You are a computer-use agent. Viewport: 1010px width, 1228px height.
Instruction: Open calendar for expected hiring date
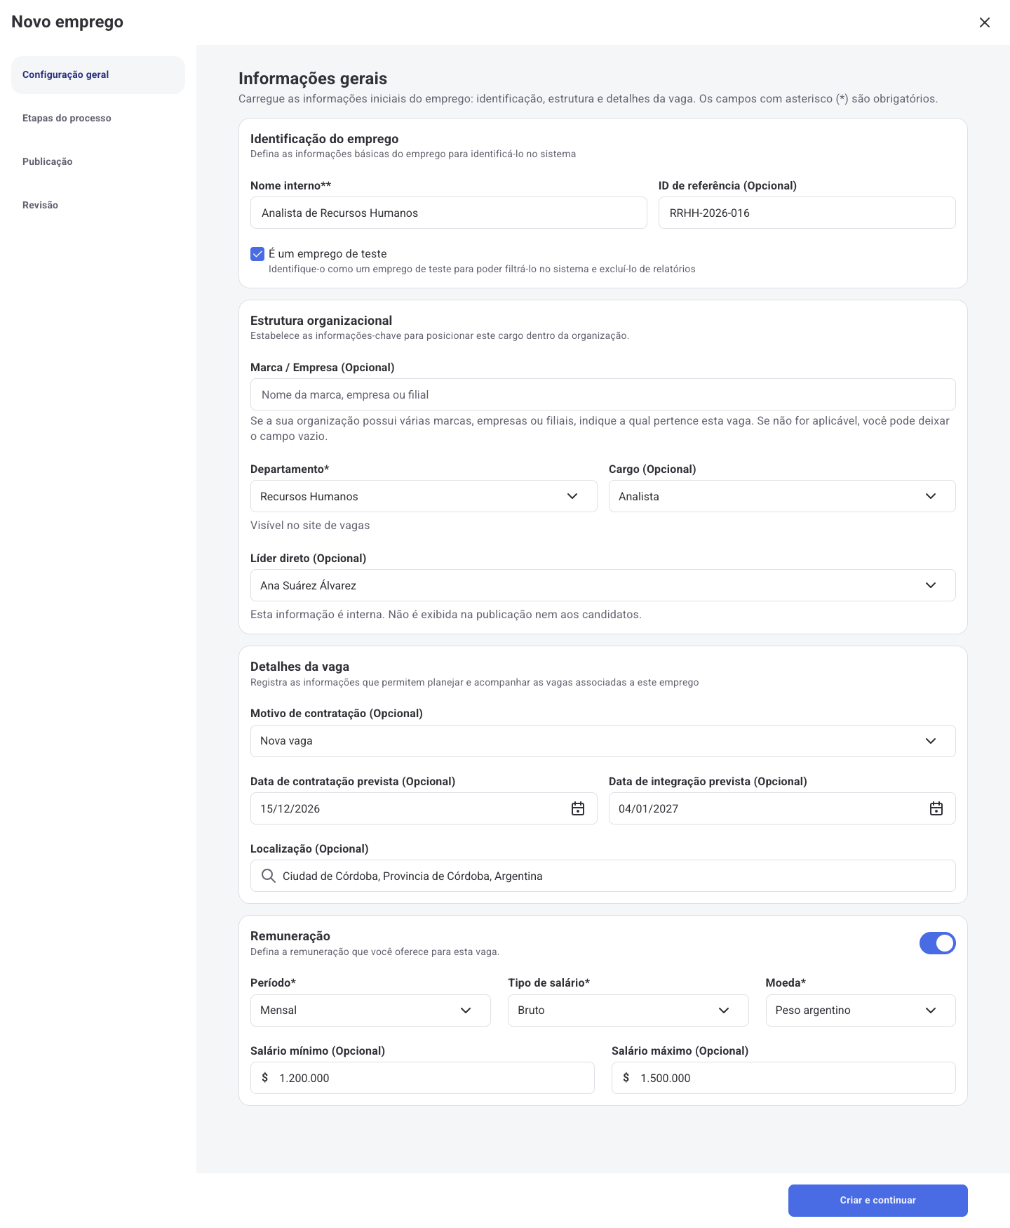pos(578,808)
